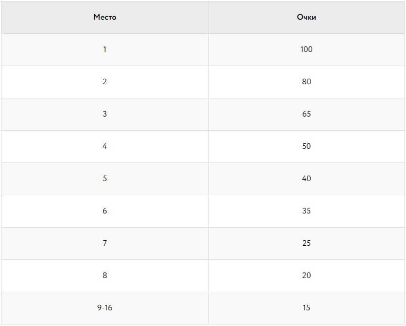Click the place cell showing 2
The width and height of the screenshot is (406, 326).
pyautogui.click(x=105, y=82)
